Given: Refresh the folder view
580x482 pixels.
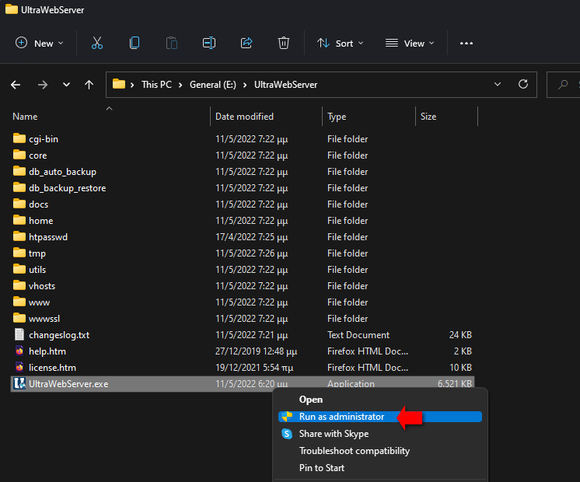Looking at the screenshot, I should [x=523, y=84].
